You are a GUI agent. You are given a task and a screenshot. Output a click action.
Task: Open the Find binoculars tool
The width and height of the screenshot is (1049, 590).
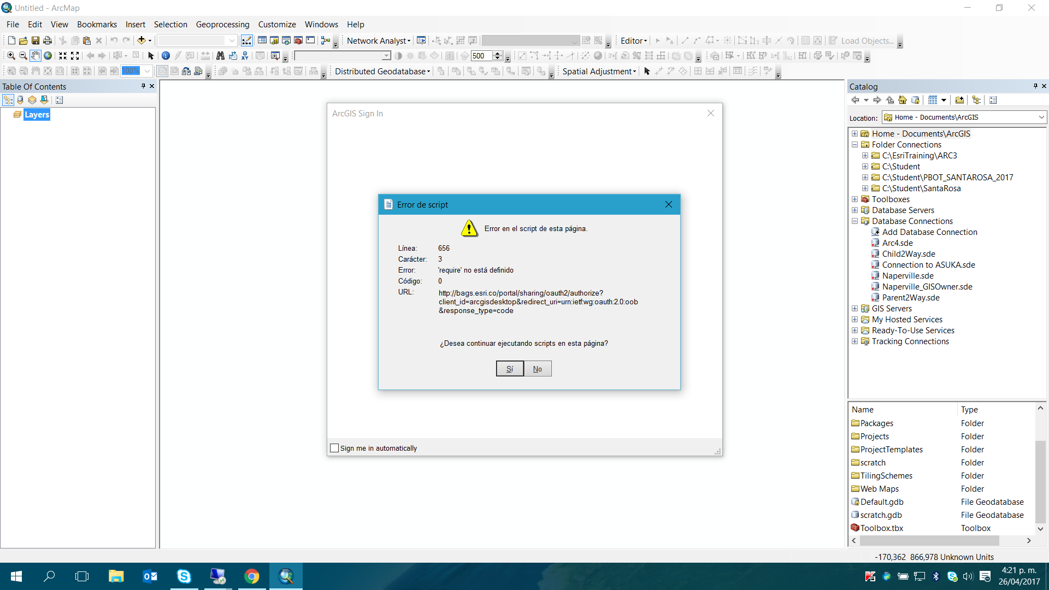click(x=220, y=56)
